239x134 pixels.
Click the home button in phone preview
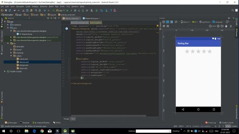pos(198,109)
